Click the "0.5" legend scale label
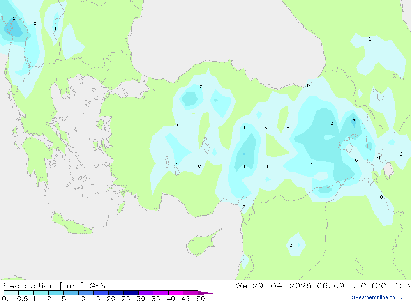Viewport: 411px width, 301px height. (22, 299)
